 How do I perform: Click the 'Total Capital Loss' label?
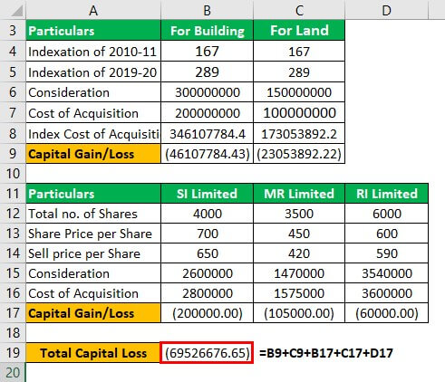[93, 353]
